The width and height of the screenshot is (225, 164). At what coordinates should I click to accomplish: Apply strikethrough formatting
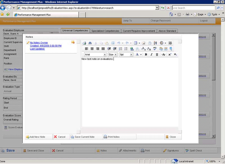(163, 54)
